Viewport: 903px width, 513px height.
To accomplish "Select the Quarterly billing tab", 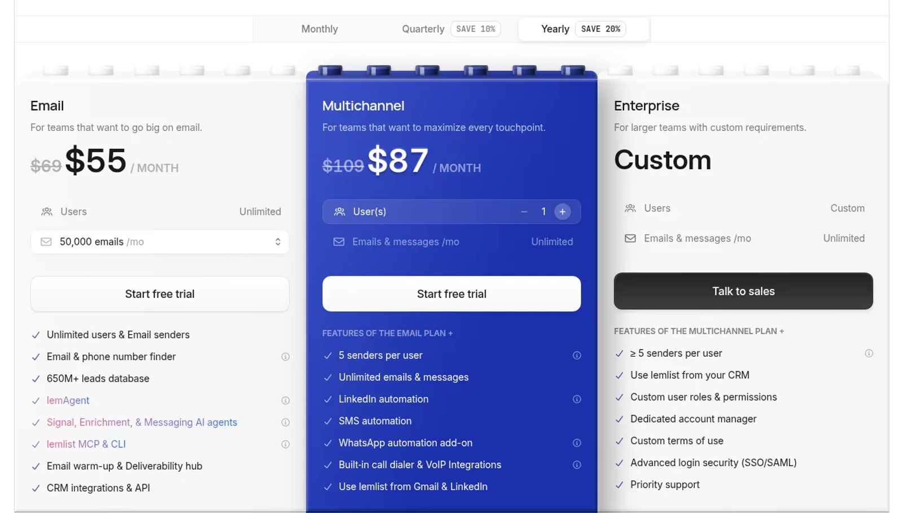I will [451, 29].
